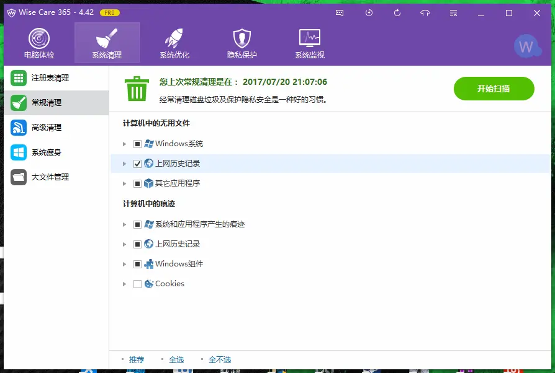Screen dimensions: 555x373
Task: Open 高级清理 in the sidebar
Action: point(56,128)
